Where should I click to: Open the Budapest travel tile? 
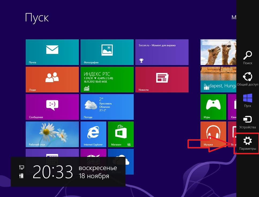point(218,79)
